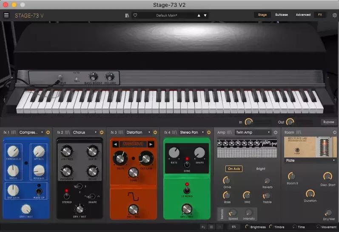Open the hamburger main menu
339x232 pixels.
(6, 15)
